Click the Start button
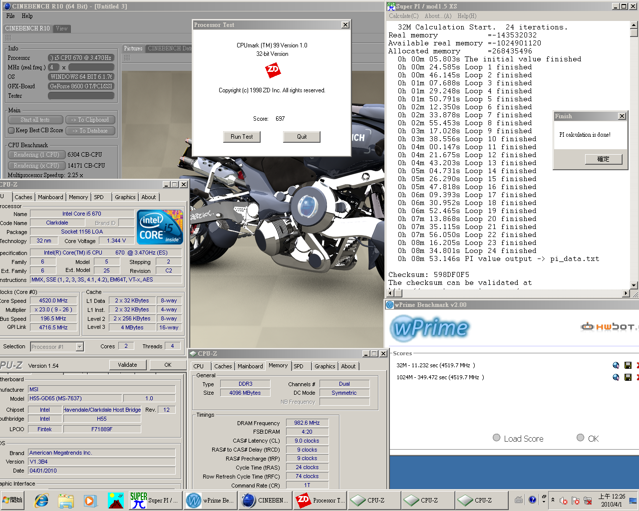The width and height of the screenshot is (639, 511). click(x=13, y=500)
